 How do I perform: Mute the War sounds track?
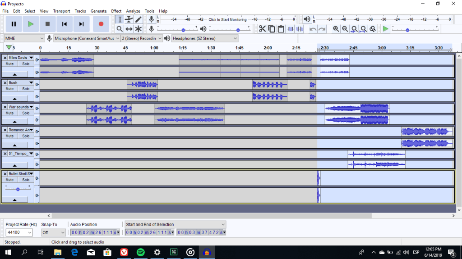coord(9,113)
